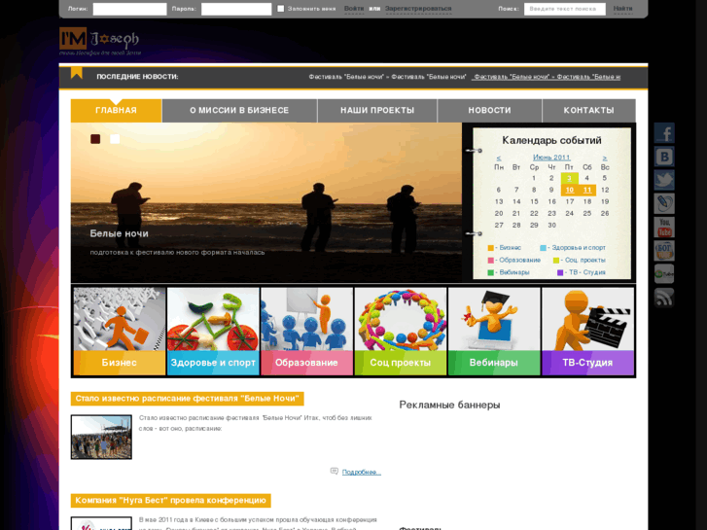
Task: Click the Найти search button
Action: click(622, 9)
